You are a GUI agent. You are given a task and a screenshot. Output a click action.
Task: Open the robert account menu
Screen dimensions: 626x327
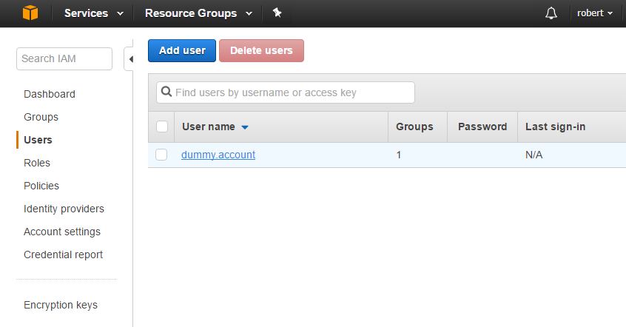[594, 13]
